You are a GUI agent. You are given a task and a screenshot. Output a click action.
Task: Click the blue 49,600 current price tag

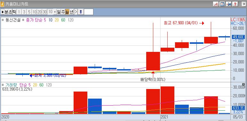coord(238,37)
